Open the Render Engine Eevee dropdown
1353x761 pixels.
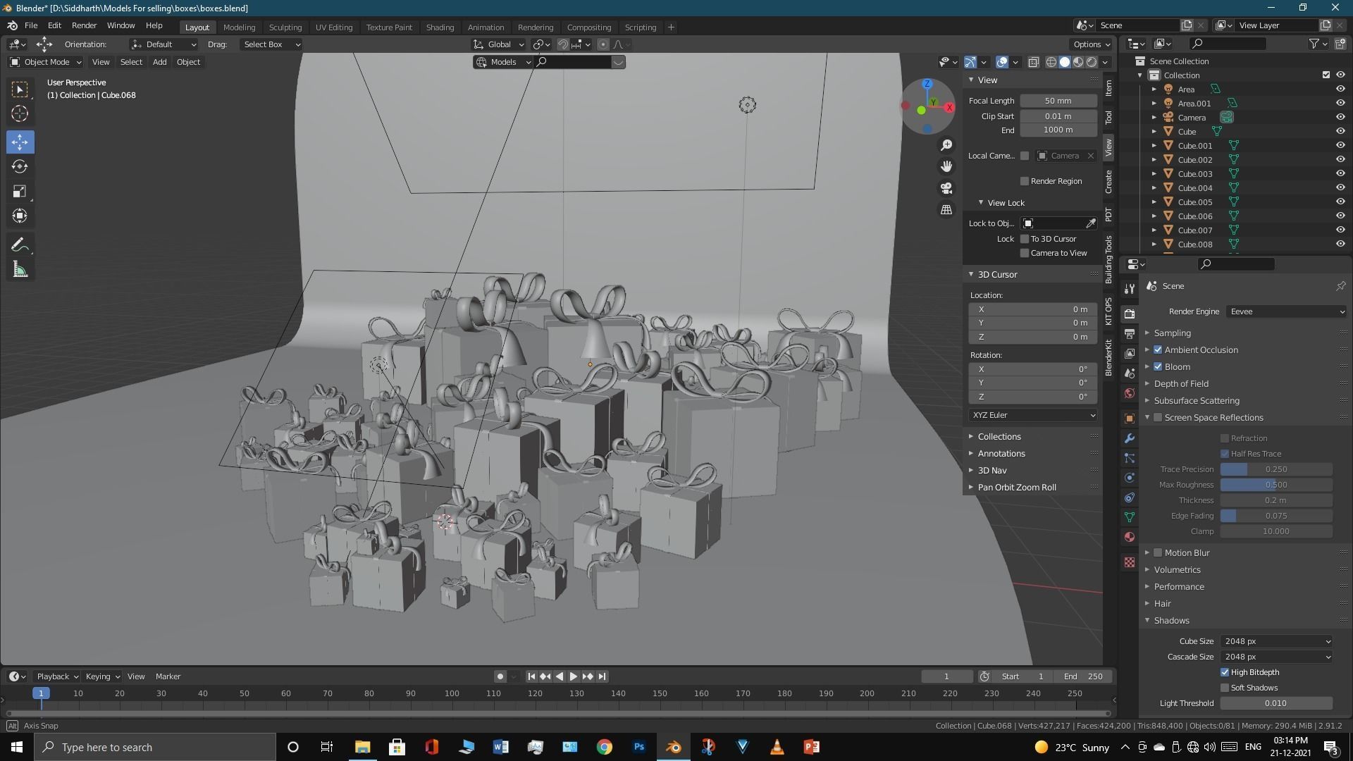tap(1287, 311)
